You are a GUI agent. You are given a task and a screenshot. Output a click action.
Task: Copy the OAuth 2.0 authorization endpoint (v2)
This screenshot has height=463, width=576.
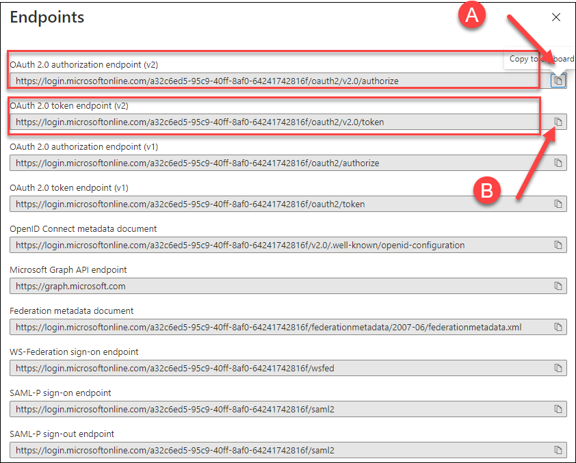pos(558,81)
